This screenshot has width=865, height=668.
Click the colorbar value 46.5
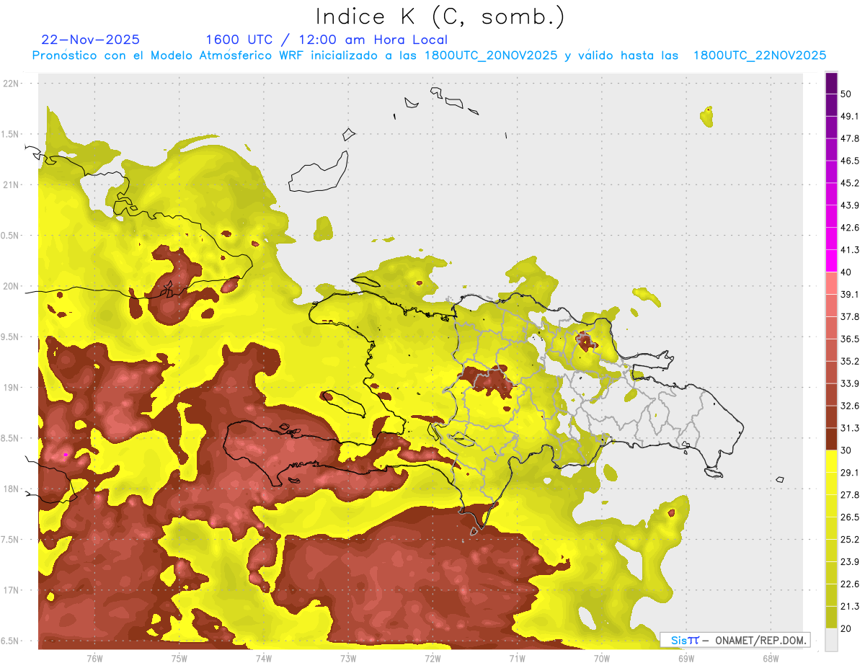[850, 161]
